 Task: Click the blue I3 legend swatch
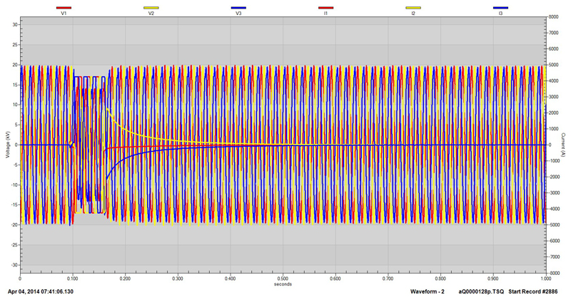pos(501,7)
